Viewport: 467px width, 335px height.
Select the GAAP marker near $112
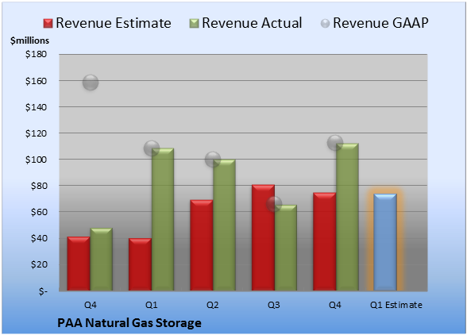pos(335,143)
